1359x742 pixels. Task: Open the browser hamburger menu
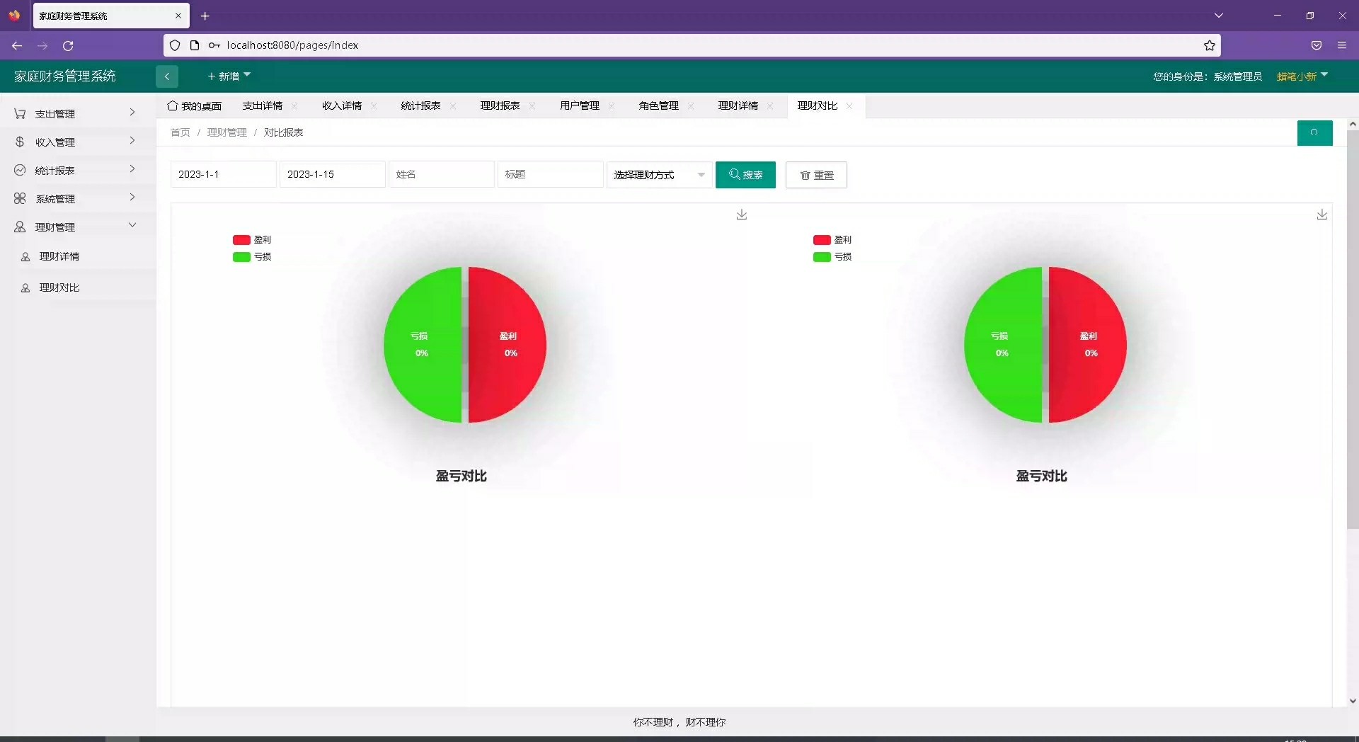[x=1342, y=45]
